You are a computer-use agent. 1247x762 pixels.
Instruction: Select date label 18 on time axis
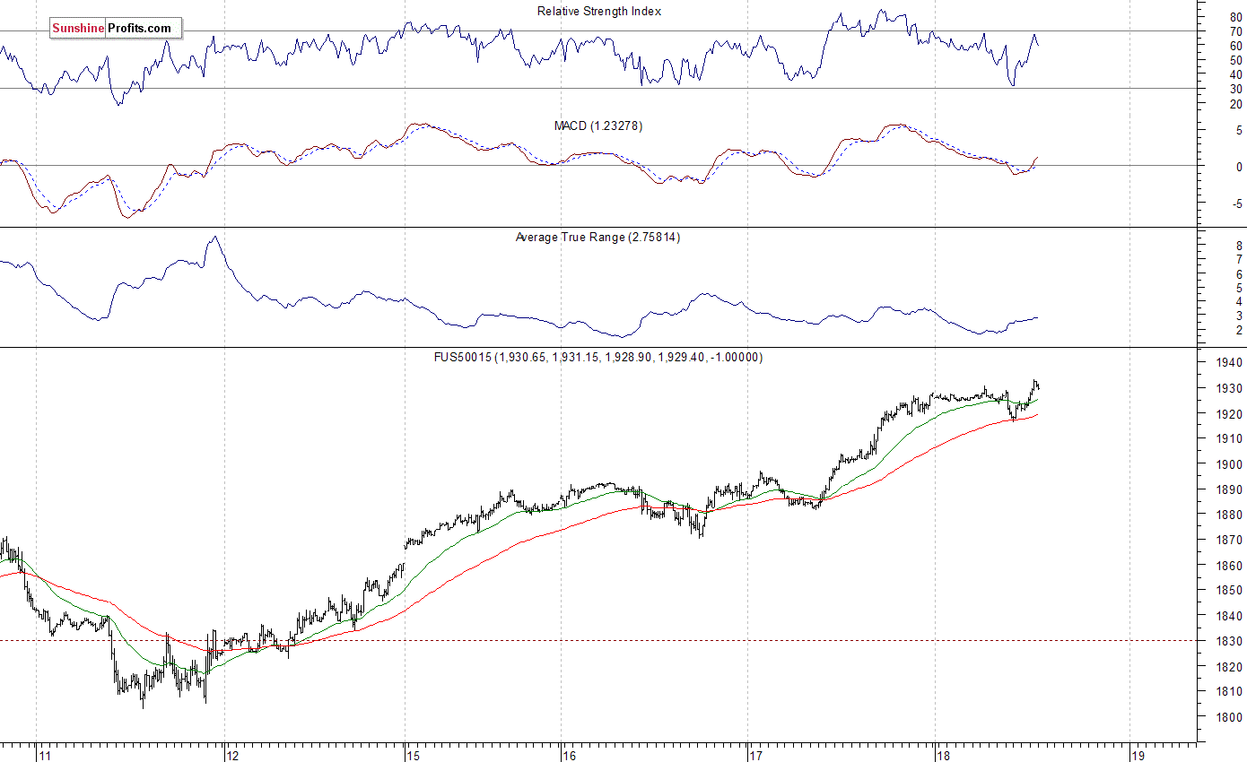[x=944, y=755]
